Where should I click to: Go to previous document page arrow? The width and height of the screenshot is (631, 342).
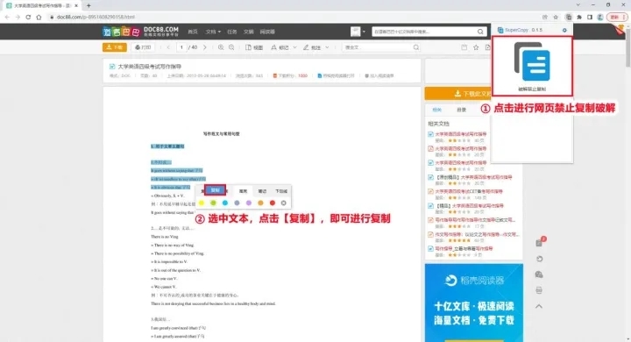point(168,47)
